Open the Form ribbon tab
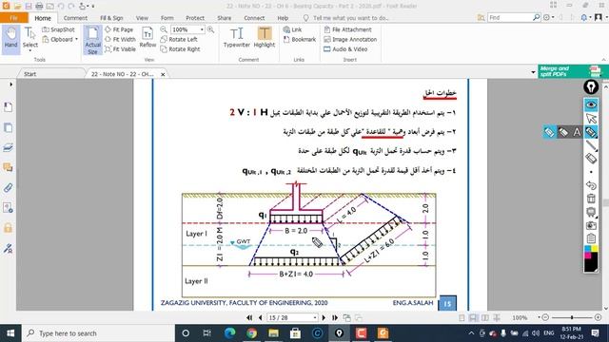The height and width of the screenshot is (342, 609). point(167,18)
